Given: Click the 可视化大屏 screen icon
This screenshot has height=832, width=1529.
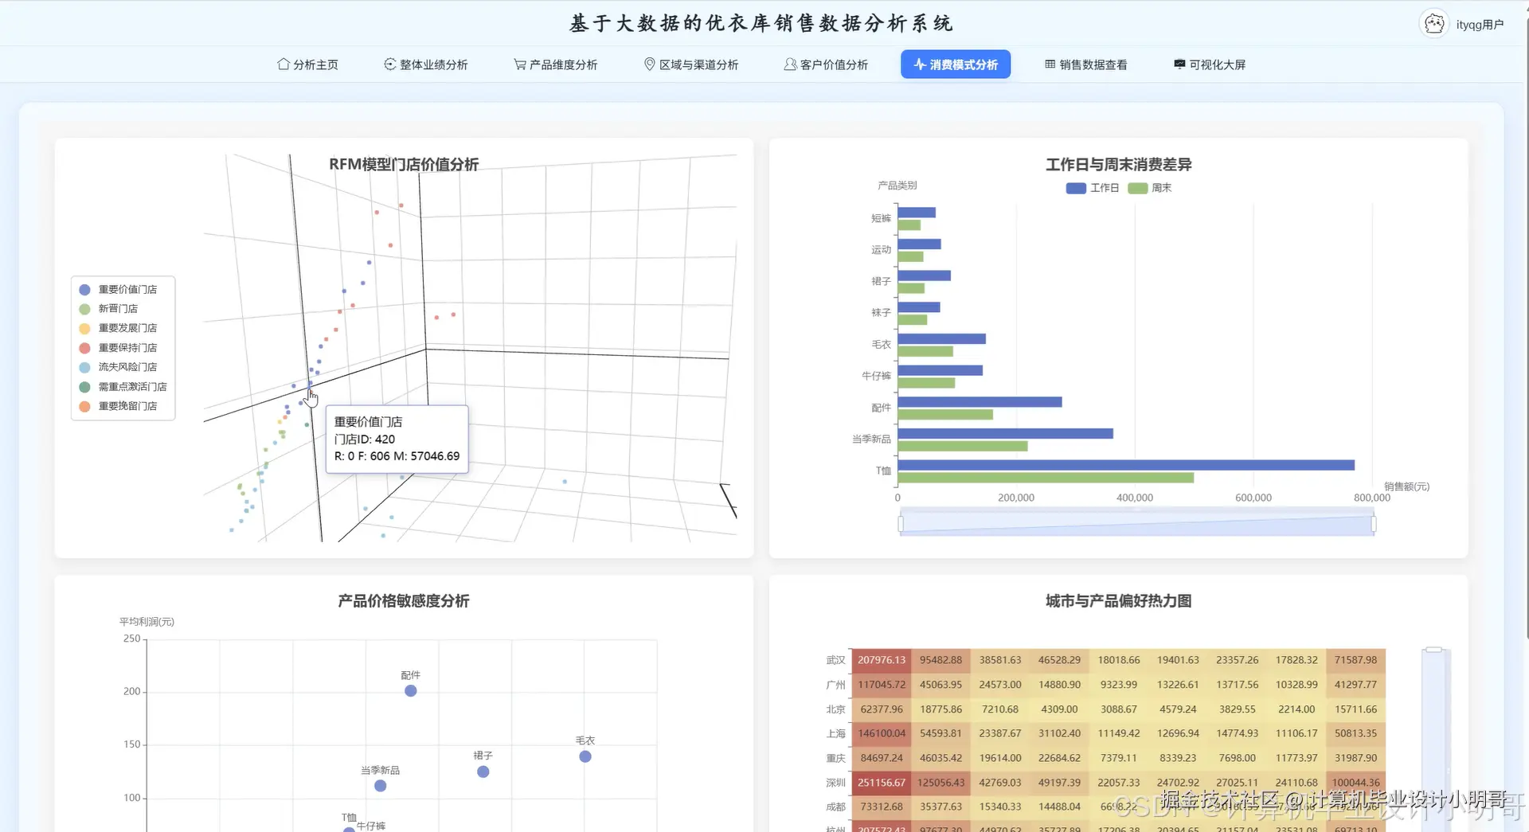Looking at the screenshot, I should [1179, 64].
